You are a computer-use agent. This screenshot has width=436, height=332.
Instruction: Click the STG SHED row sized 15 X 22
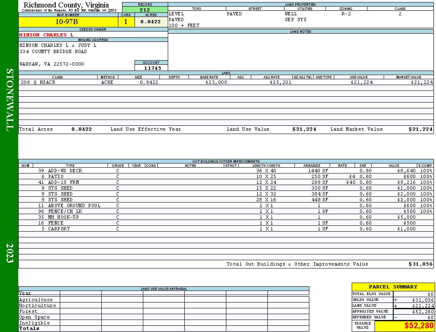point(226,188)
